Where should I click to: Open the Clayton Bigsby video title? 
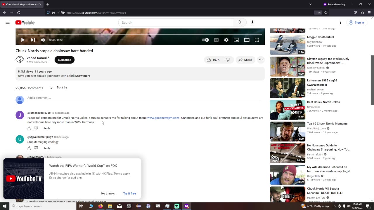click(328, 61)
